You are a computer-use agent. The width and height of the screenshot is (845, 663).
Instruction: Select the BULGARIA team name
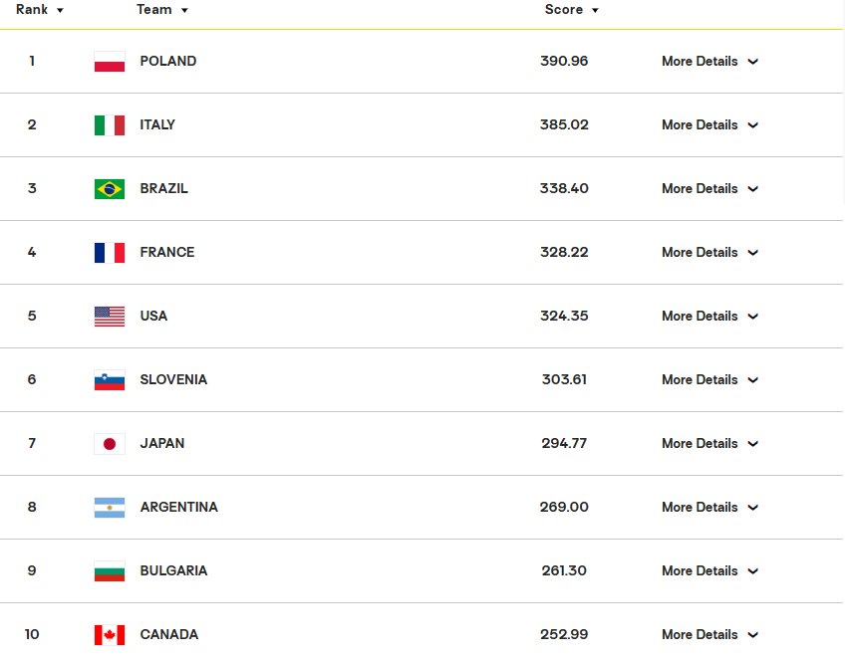pos(173,570)
